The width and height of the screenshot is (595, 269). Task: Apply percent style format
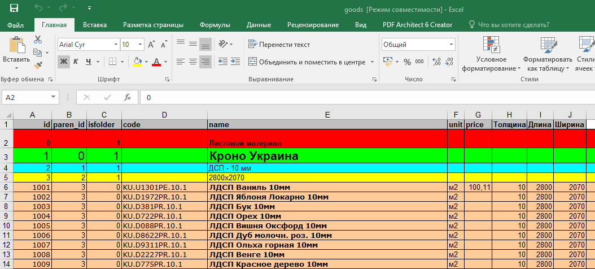tap(407, 62)
